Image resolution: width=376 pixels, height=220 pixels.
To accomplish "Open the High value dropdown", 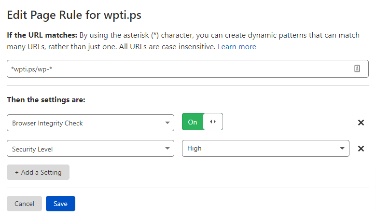I will coord(265,148).
